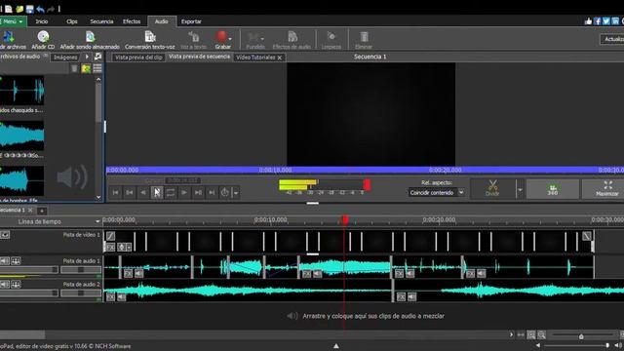
Task: Open FX on Pista de audio 2 clip
Action: coord(110,296)
